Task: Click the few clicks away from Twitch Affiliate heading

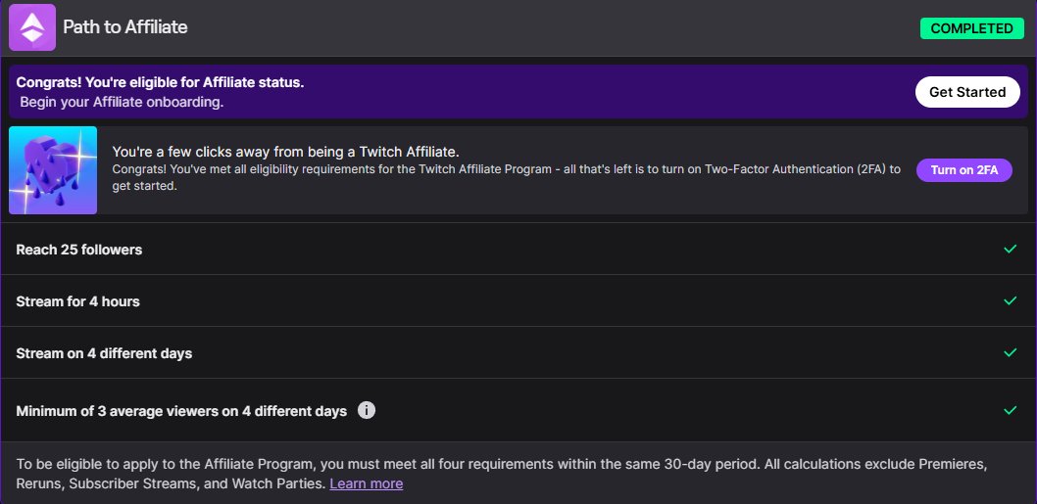Action: tap(285, 152)
